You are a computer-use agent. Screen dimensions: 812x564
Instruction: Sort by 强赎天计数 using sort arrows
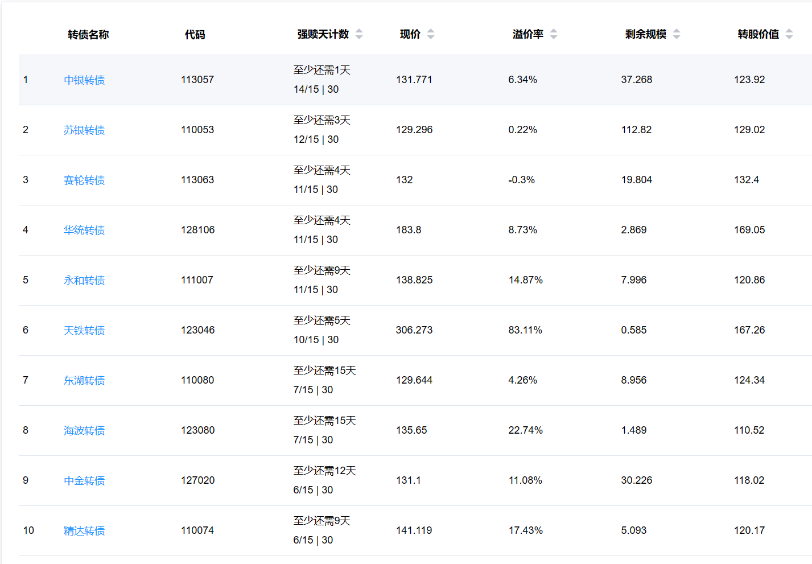click(x=359, y=34)
